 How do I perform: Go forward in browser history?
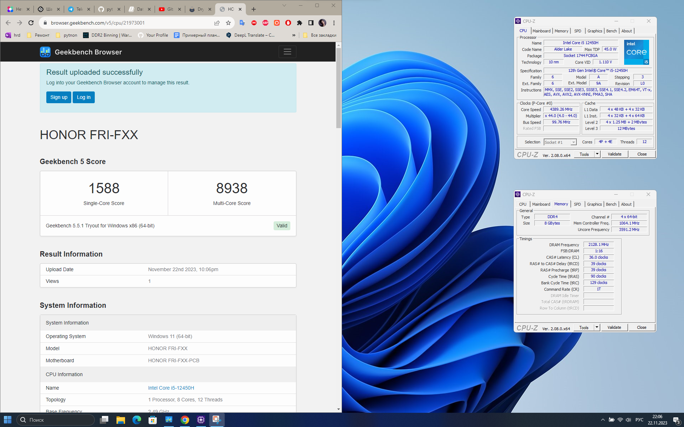pyautogui.click(x=20, y=23)
